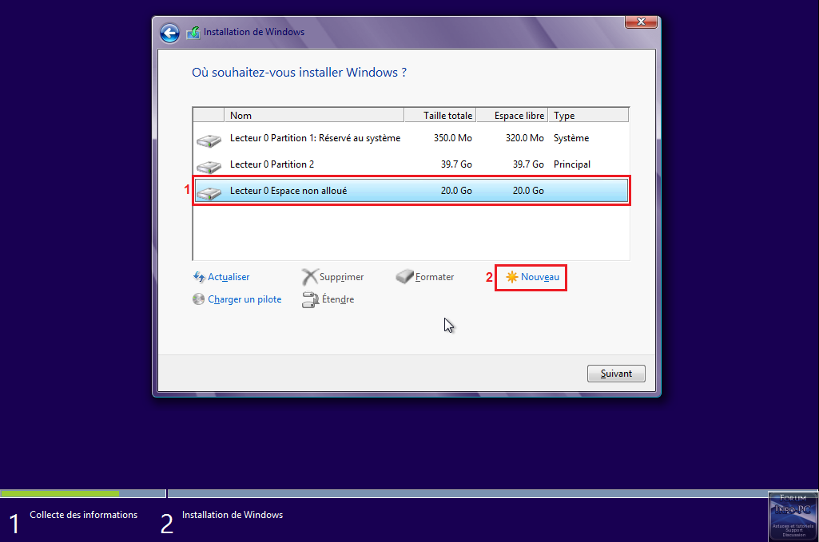This screenshot has height=542, width=819.
Task: Select the Lecteur 0 Partition 2 row
Action: [411, 164]
